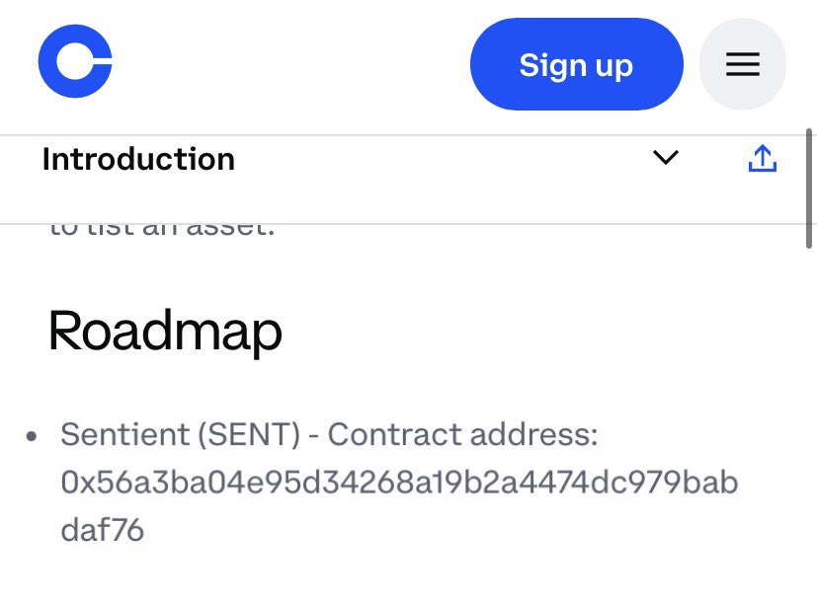Click the Roadmap heading
817x599 pixels.
pyautogui.click(x=165, y=331)
